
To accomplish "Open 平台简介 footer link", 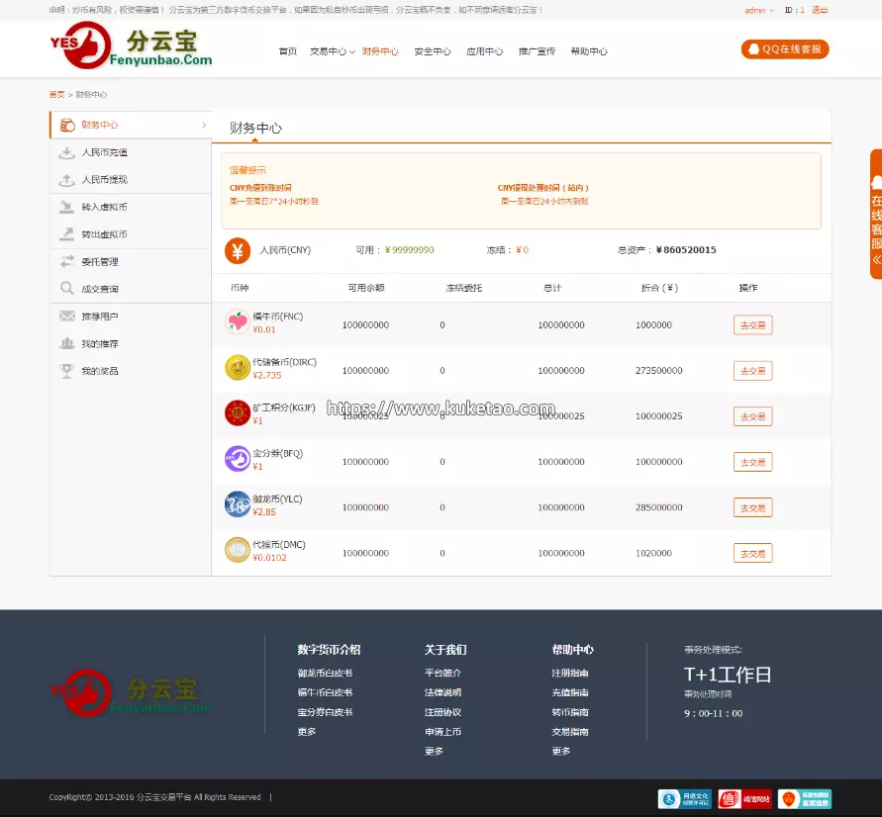I will coord(442,674).
